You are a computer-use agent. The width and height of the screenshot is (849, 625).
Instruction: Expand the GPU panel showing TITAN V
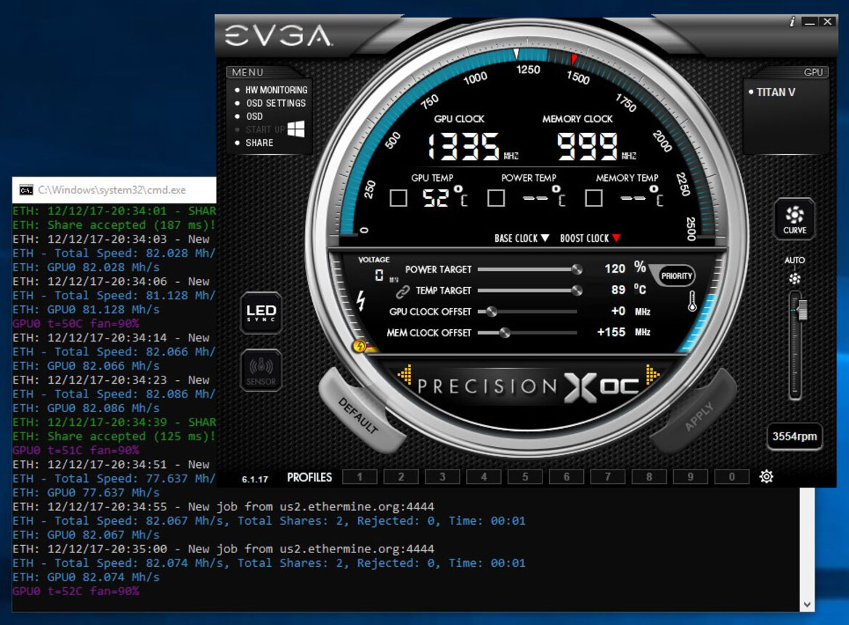(813, 73)
